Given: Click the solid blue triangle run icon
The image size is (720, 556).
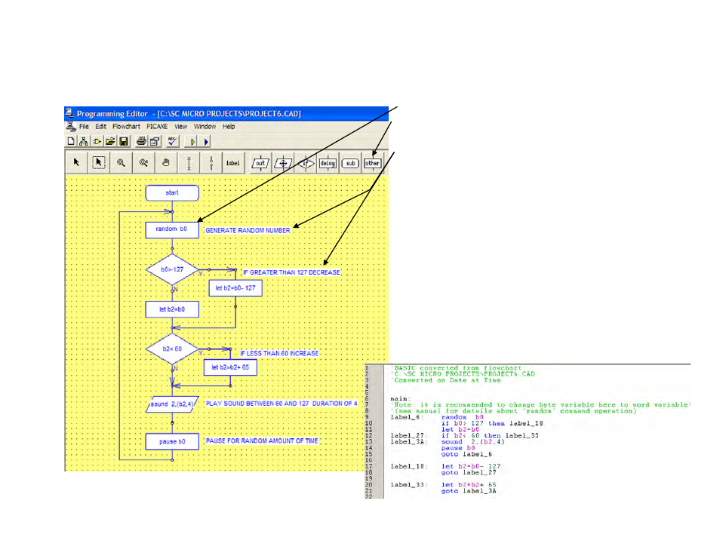Looking at the screenshot, I should [206, 142].
